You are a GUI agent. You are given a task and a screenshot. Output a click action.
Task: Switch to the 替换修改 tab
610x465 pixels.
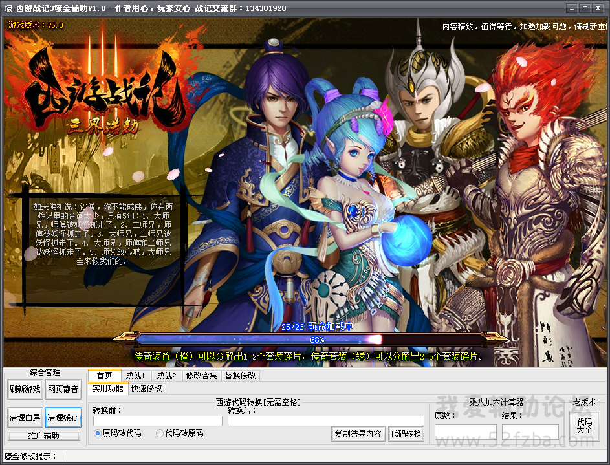[240, 376]
